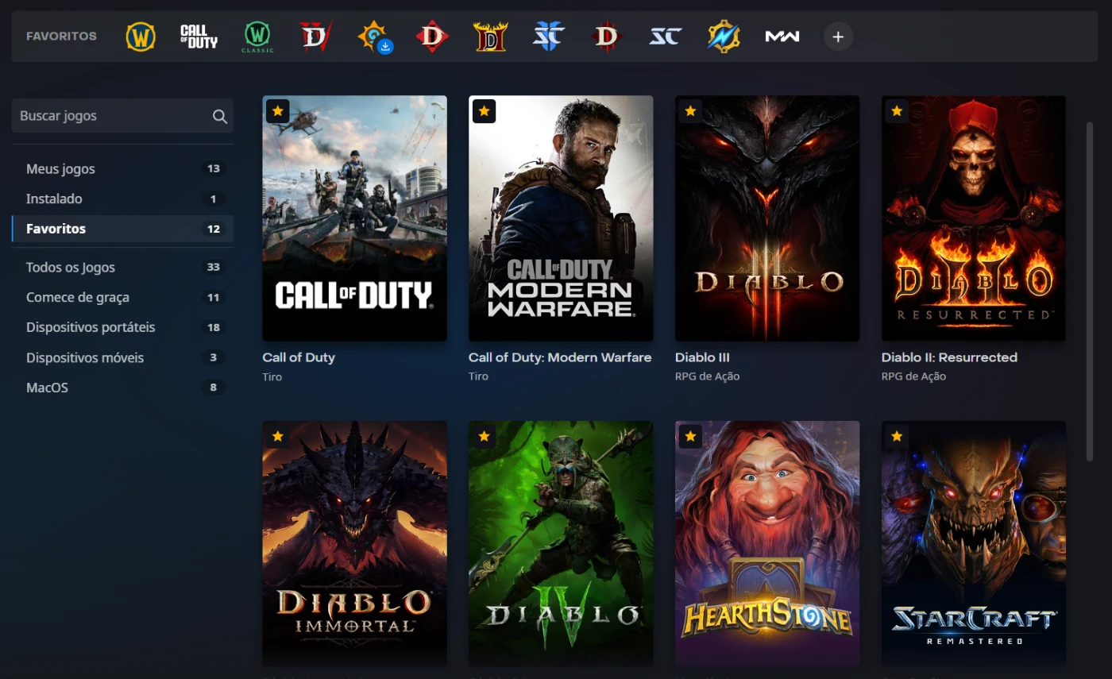Launch WoW Classic green icon in favorites
1112x679 pixels.
(257, 37)
